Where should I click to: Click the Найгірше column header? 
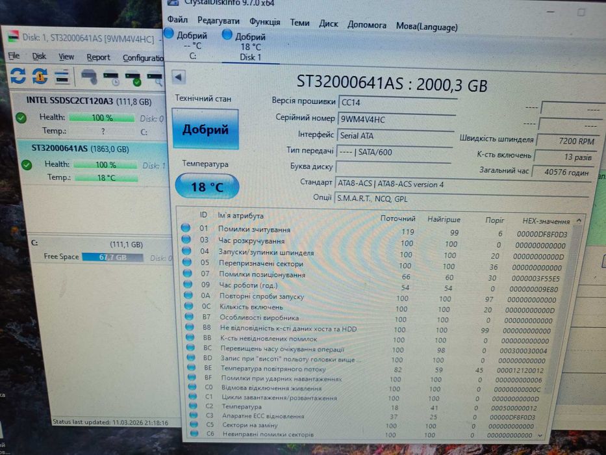[x=444, y=220]
